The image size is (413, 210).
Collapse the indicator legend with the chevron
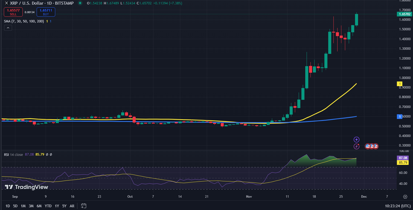(x=8, y=28)
